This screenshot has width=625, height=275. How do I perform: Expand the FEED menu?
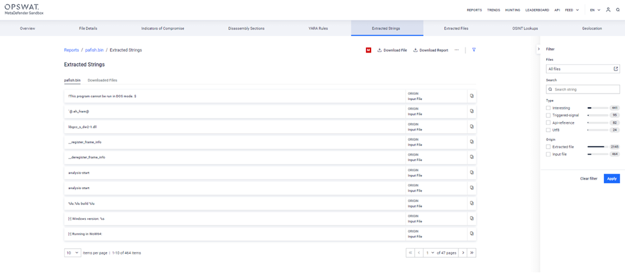tap(572, 10)
